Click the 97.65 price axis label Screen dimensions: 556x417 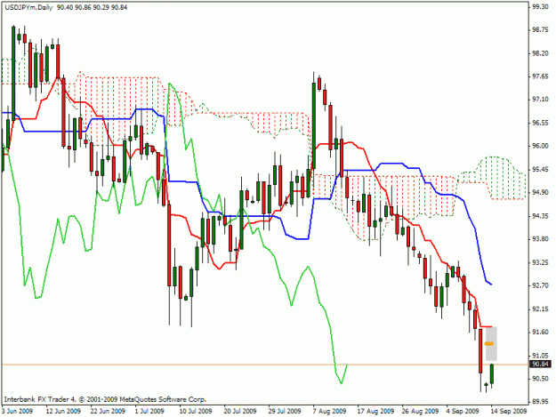click(x=540, y=76)
